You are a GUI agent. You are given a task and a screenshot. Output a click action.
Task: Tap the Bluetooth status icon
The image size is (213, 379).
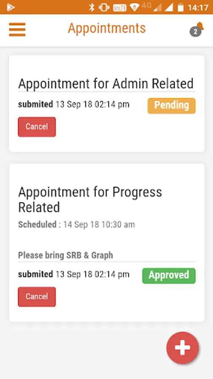pyautogui.click(x=91, y=8)
